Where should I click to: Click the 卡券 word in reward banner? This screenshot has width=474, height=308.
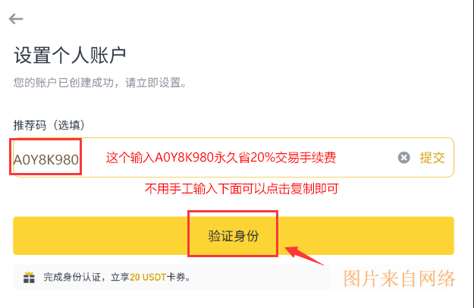[176, 277]
